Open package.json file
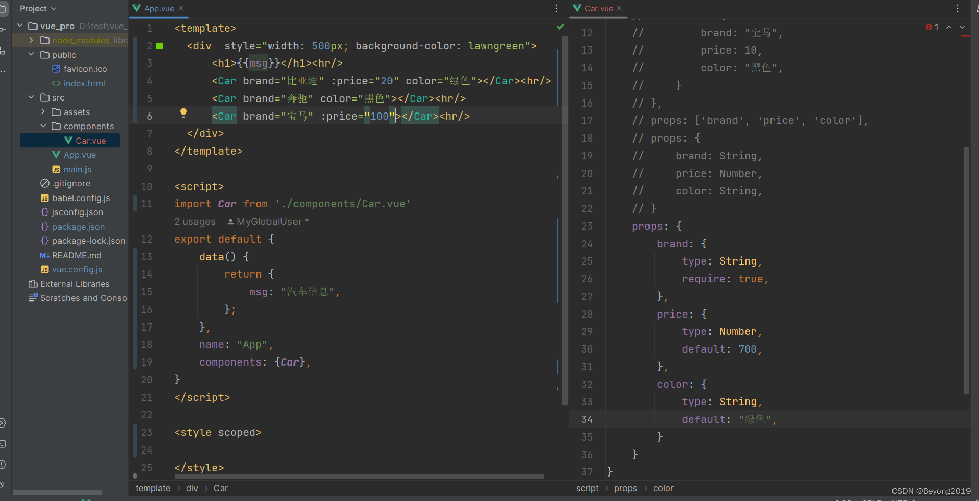The image size is (979, 501). click(x=72, y=227)
